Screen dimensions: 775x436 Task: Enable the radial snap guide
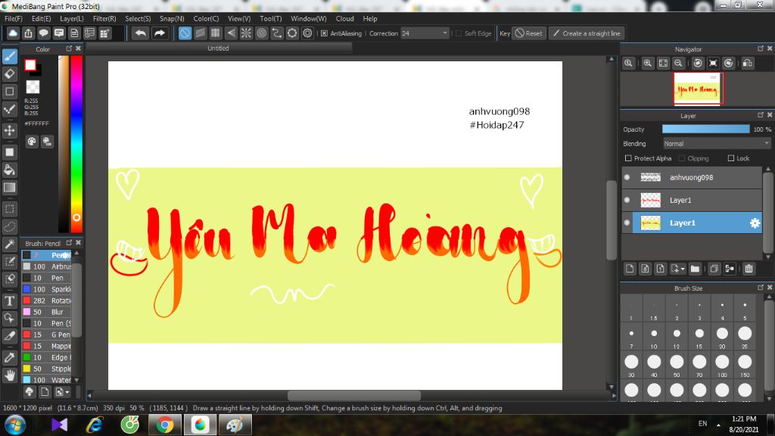click(246, 33)
